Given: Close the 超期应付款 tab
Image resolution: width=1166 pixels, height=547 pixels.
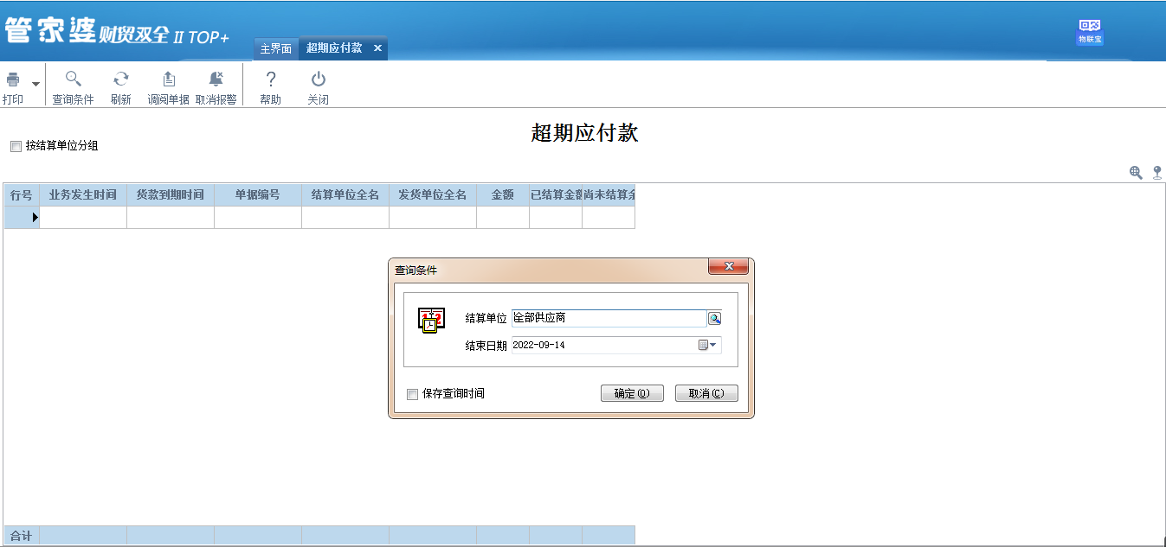Looking at the screenshot, I should click(x=377, y=48).
